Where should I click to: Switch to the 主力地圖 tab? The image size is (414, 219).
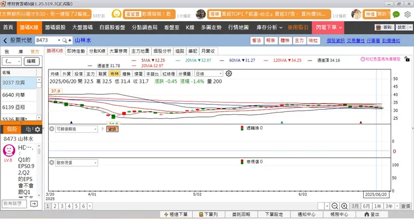pos(140,51)
